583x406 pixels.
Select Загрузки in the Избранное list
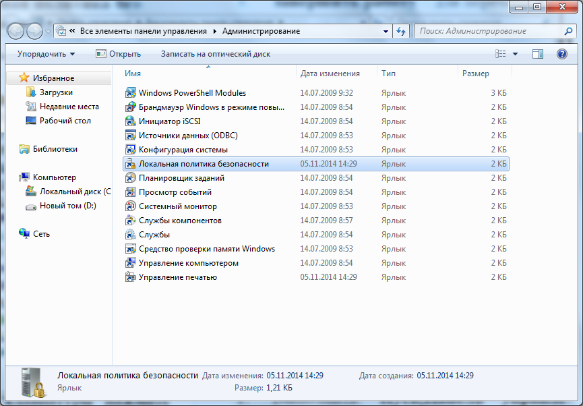click(56, 92)
